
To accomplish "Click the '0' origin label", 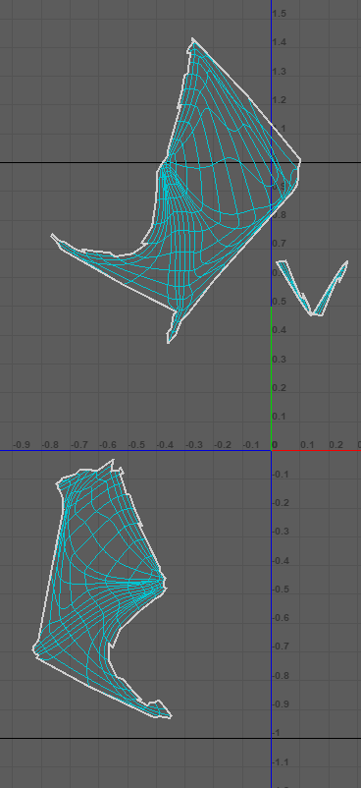I will (275, 445).
